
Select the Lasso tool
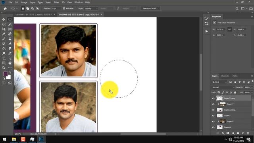[4, 24]
